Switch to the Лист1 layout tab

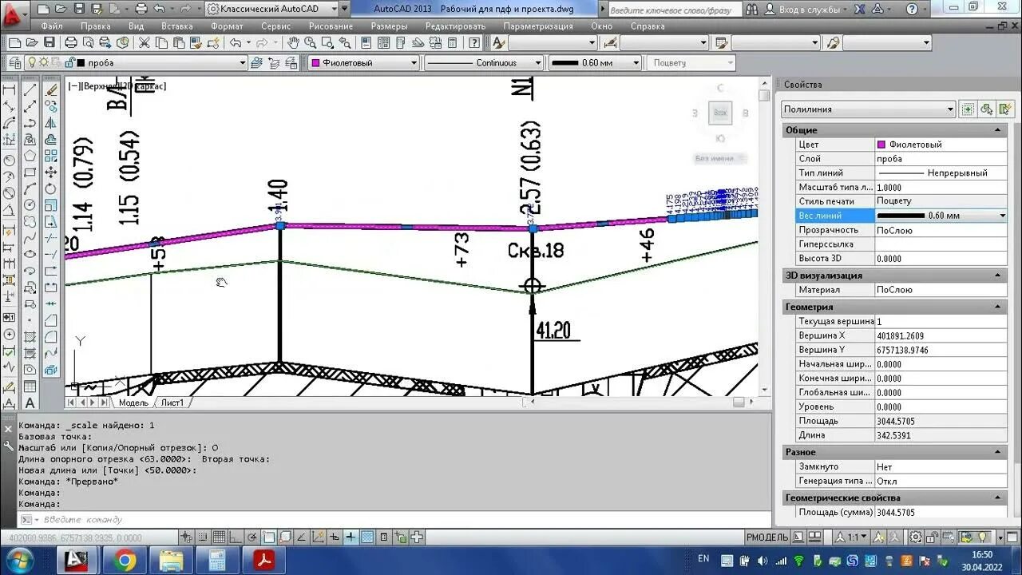pyautogui.click(x=172, y=402)
